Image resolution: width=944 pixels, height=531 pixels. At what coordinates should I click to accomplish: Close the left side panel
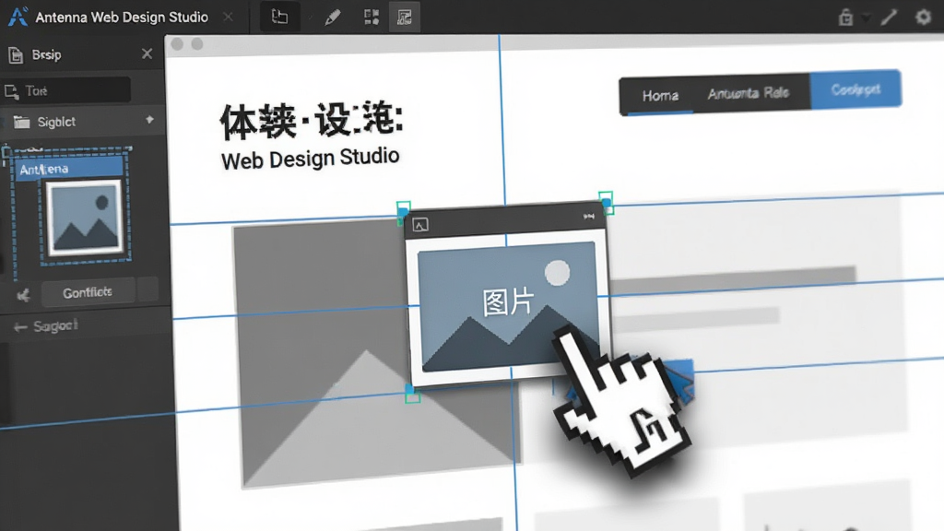pyautogui.click(x=147, y=53)
